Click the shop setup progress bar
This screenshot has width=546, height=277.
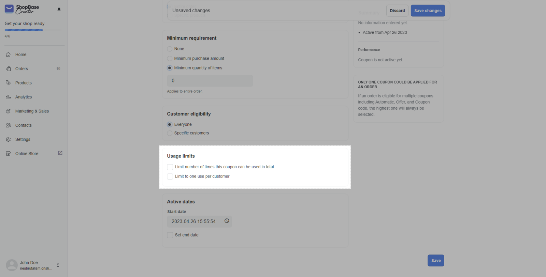pos(32,30)
